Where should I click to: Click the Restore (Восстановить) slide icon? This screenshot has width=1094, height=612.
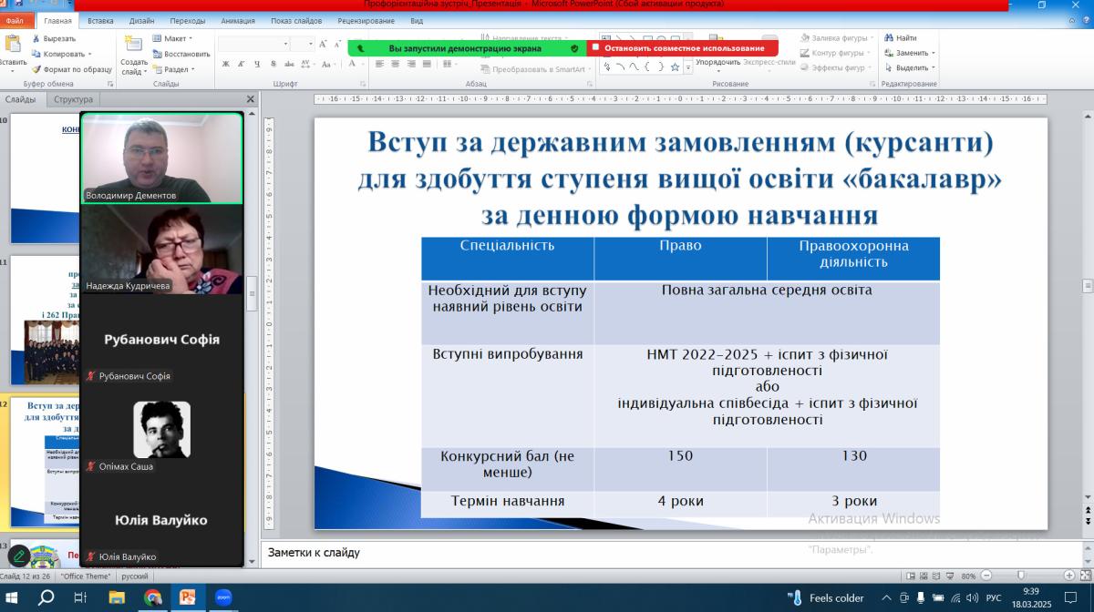coord(157,54)
